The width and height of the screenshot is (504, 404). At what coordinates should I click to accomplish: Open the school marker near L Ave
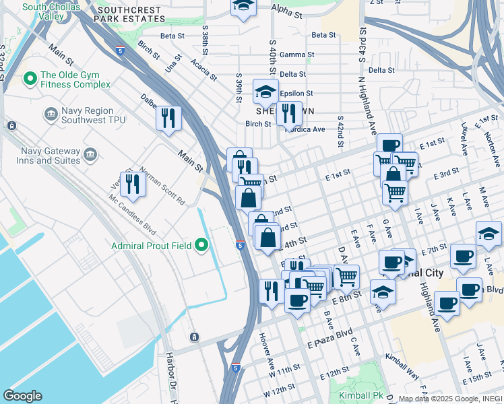(x=489, y=235)
